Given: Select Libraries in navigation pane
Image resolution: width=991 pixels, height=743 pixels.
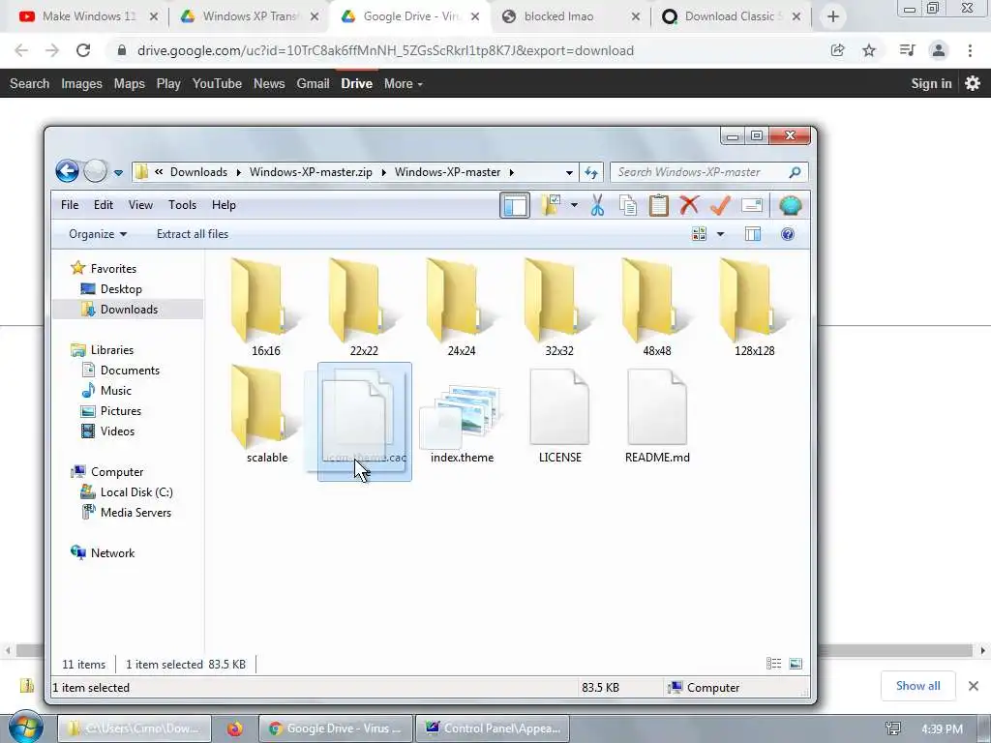Looking at the screenshot, I should [x=112, y=350].
